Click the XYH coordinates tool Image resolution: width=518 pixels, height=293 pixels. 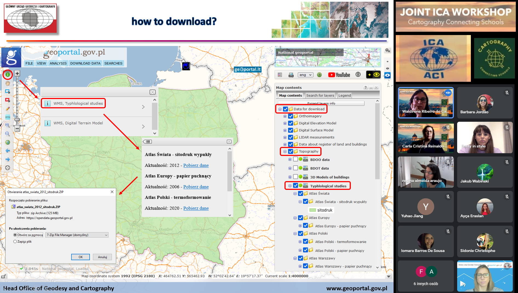[x=8, y=117]
